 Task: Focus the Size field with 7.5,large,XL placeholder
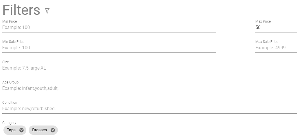[150, 68]
